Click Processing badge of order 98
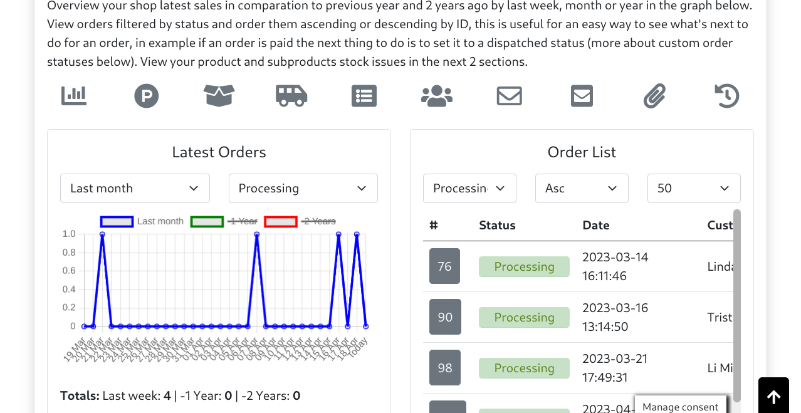The width and height of the screenshot is (801, 413). click(x=524, y=368)
